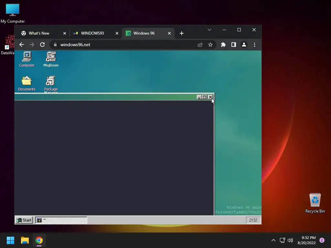Open Chrome Extensions puzzle icon
331x248 pixels.
(x=223, y=45)
